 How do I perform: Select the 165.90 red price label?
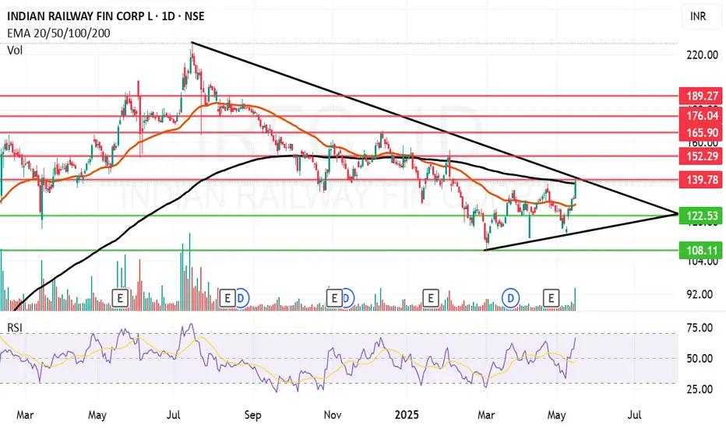[701, 133]
